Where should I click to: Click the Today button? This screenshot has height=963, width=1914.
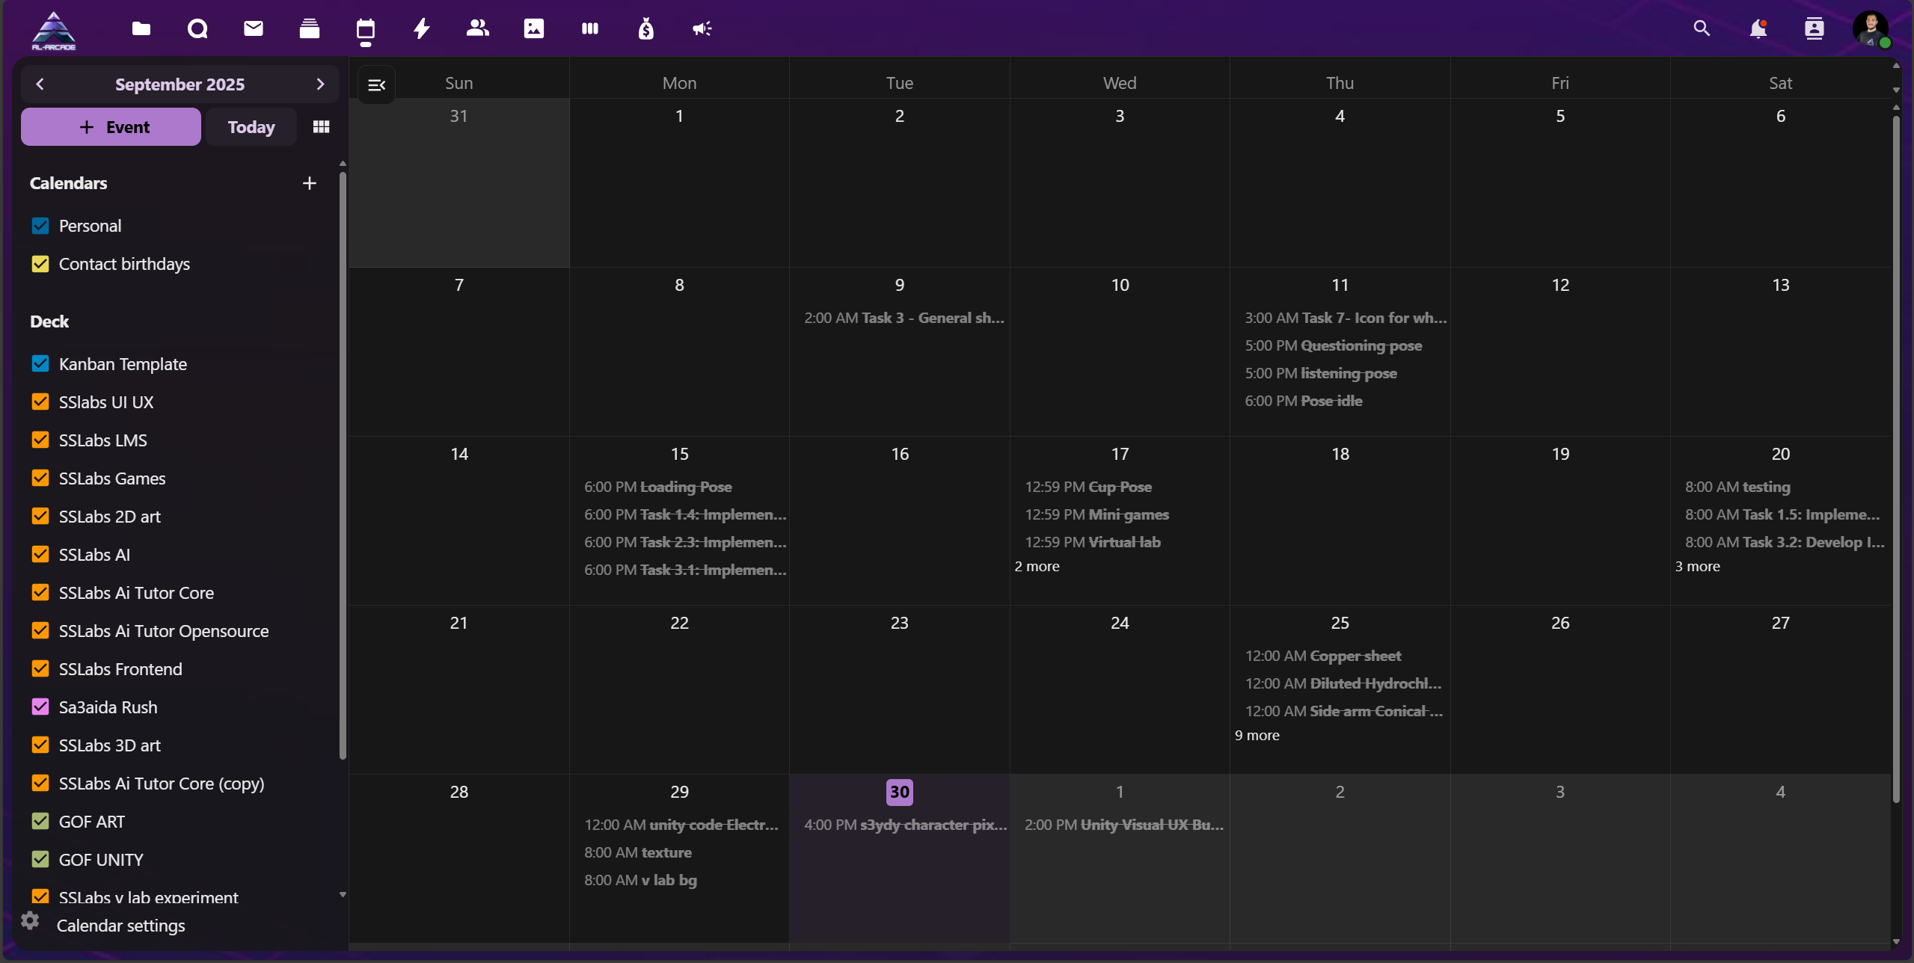251,127
